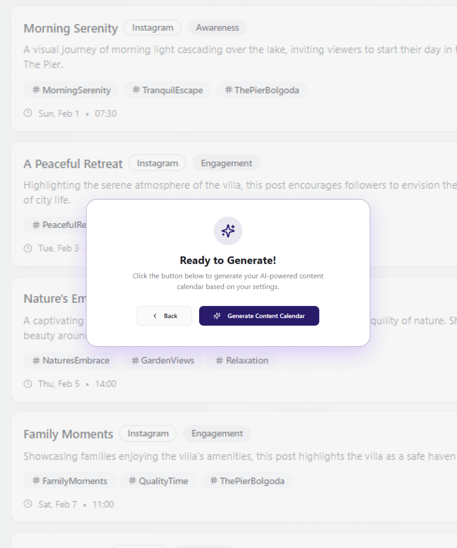457x548 pixels.
Task: Click the Generate Content Calendar button
Action: (x=259, y=316)
